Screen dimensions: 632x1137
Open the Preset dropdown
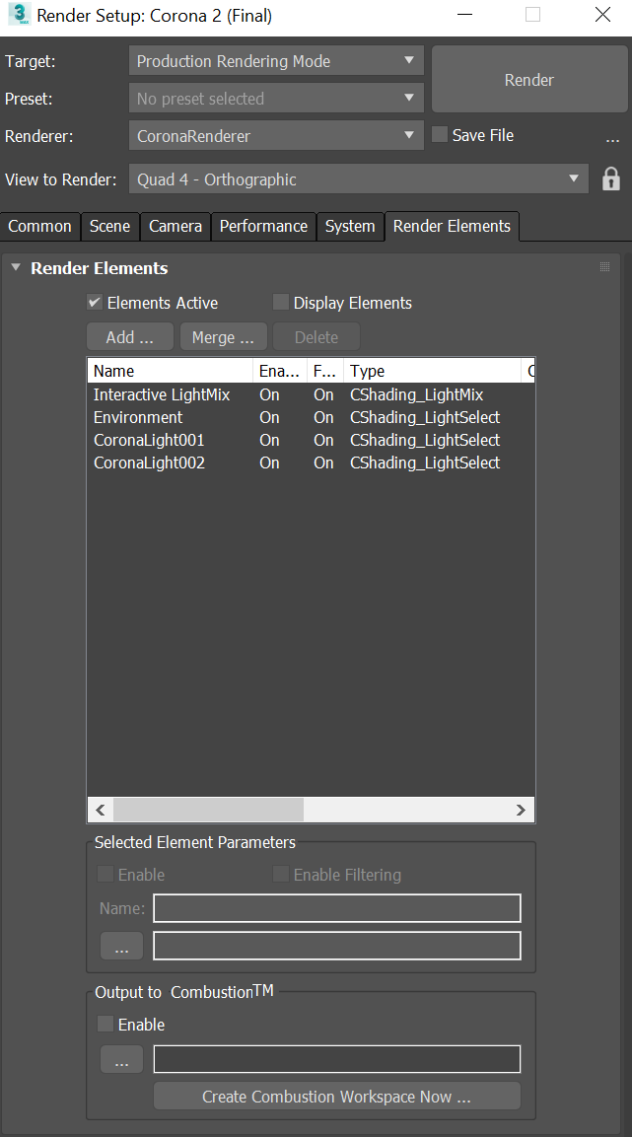[x=276, y=98]
